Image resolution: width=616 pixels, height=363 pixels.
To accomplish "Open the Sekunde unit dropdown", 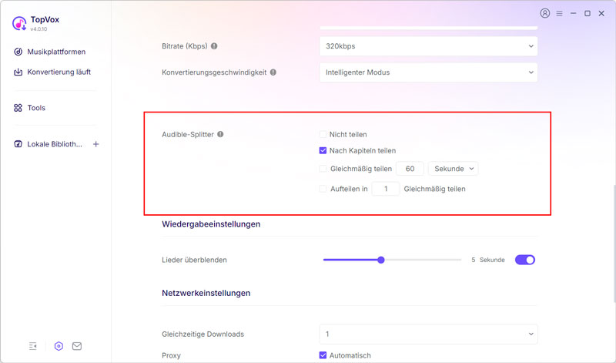I will click(453, 169).
